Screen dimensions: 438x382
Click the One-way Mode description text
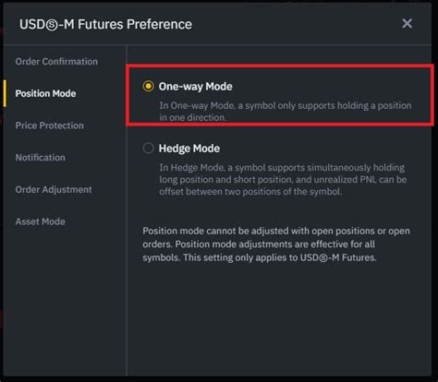tap(286, 112)
